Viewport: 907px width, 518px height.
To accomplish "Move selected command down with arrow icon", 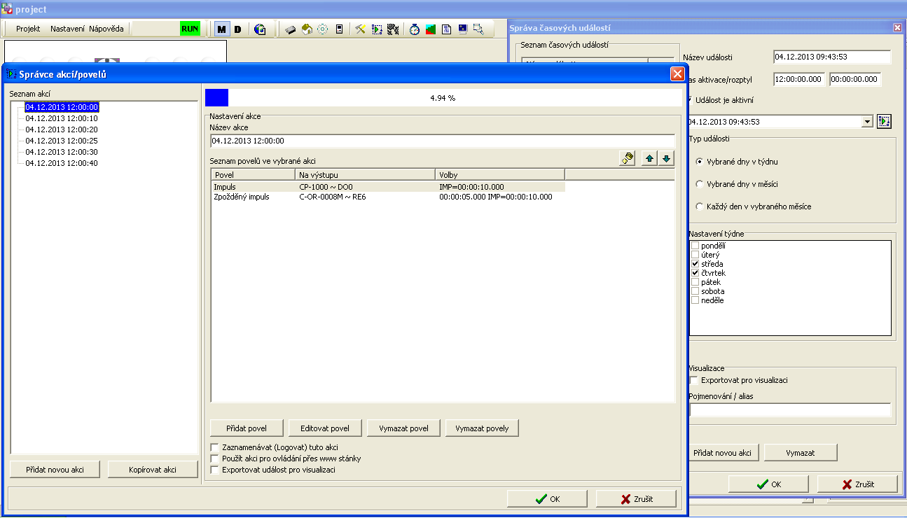I will point(666,158).
